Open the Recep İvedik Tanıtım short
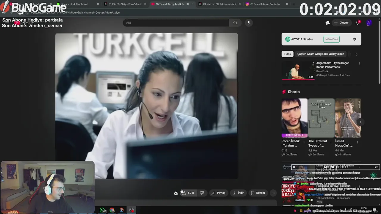Screen dimensions: 381x214 295,118
